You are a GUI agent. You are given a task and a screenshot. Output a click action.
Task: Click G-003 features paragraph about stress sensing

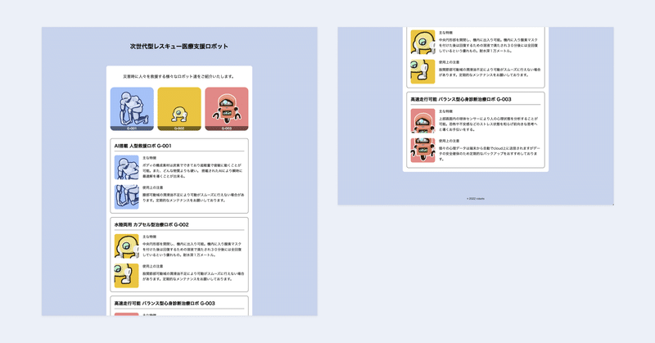(x=489, y=124)
